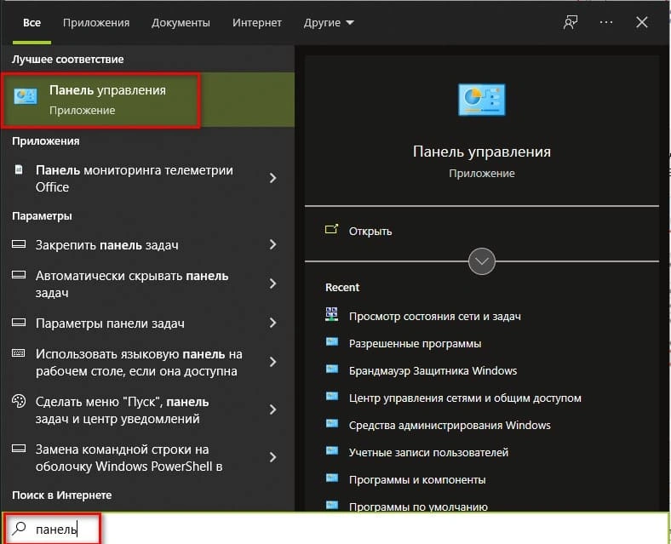Open Замена командной строки на PowerShell

click(x=147, y=458)
